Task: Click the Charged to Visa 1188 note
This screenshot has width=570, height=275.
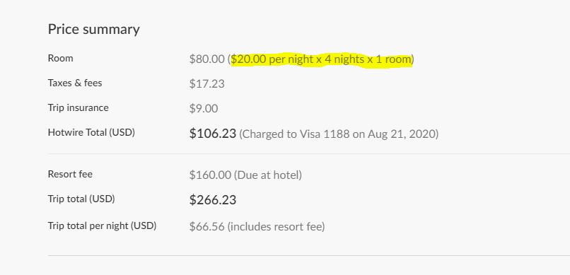Action: tap(339, 134)
